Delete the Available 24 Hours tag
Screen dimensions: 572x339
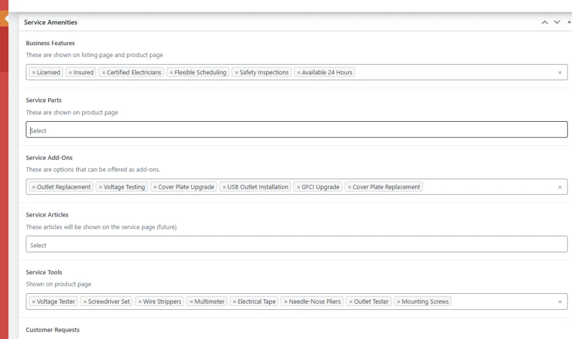click(298, 73)
